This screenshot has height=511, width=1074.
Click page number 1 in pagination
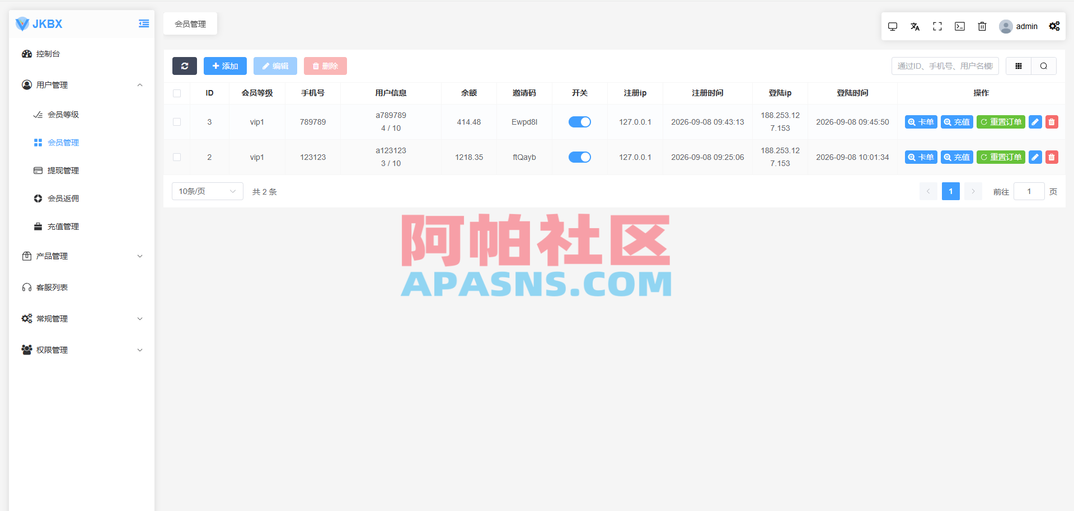(950, 191)
